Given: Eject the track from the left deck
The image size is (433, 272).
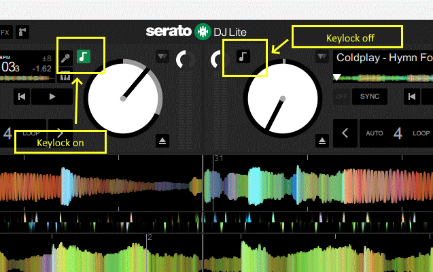Looking at the screenshot, I should tap(162, 141).
